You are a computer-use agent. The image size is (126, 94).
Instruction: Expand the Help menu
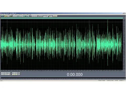30,15
